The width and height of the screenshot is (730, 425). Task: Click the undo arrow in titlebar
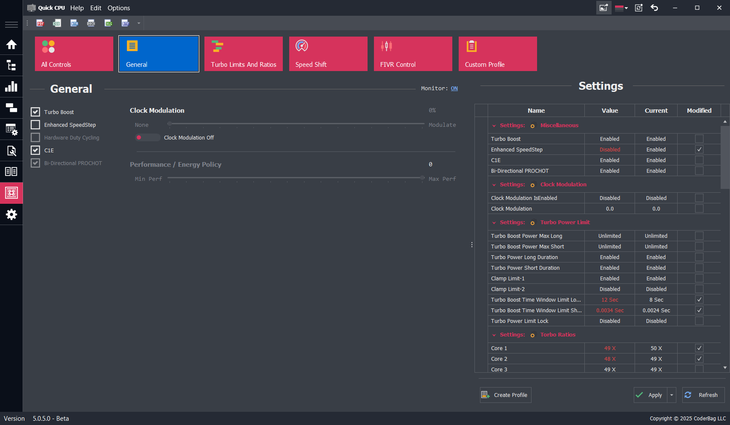coord(655,8)
